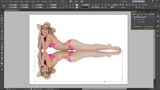Screen dimensions: 160x90
Task: Select the Free Transform tool
Action: coord(2,44)
